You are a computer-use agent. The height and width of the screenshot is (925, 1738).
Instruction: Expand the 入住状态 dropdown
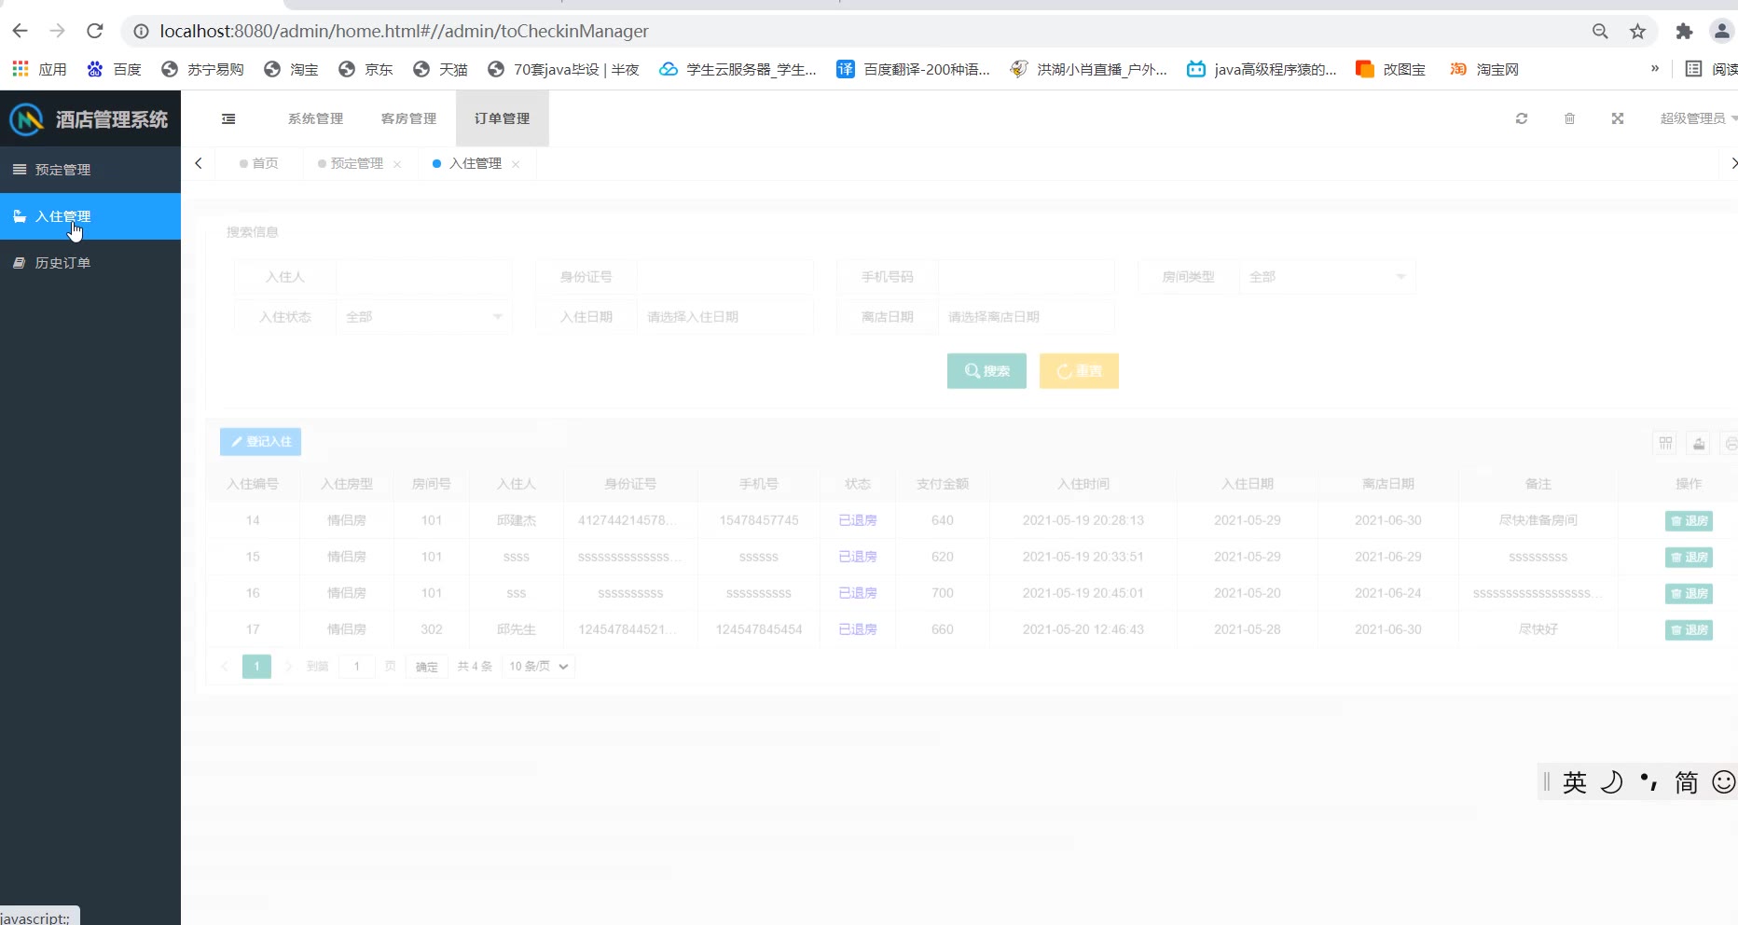pyautogui.click(x=422, y=317)
